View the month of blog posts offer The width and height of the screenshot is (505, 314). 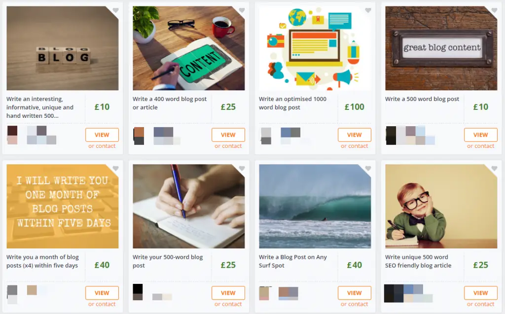(x=102, y=293)
